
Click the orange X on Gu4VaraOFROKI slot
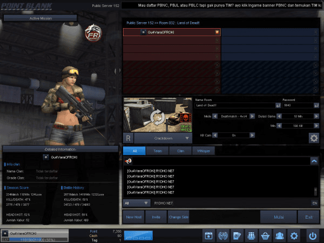pos(217,32)
